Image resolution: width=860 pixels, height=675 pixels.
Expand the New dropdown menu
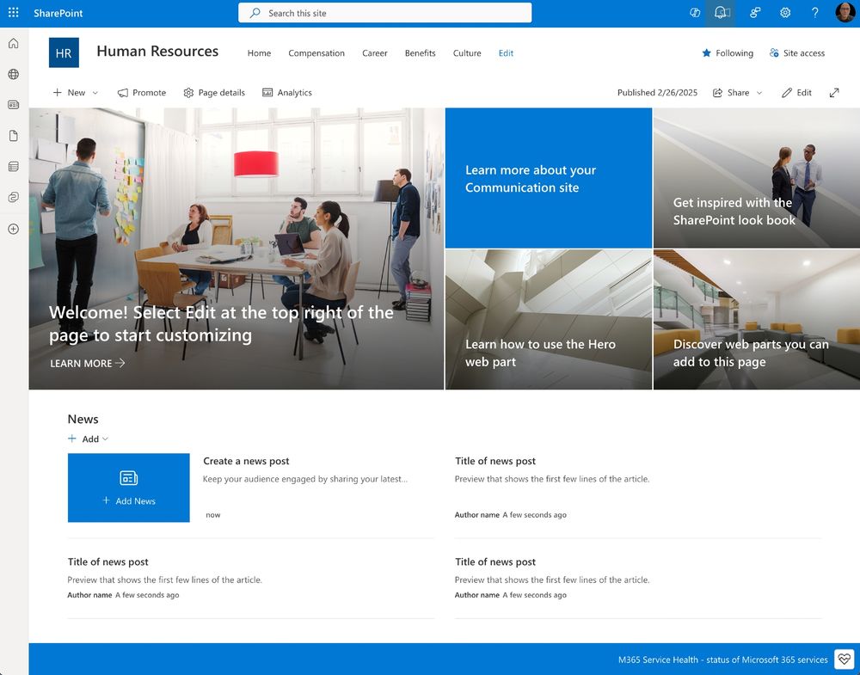(x=95, y=93)
